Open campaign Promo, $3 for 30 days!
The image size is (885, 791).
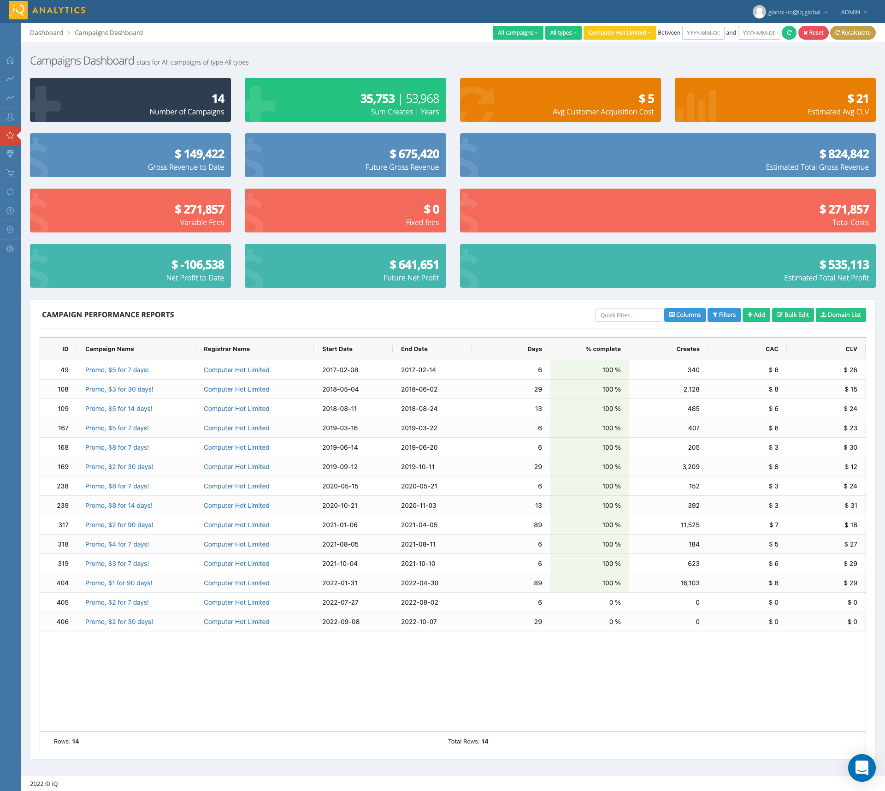click(x=119, y=389)
